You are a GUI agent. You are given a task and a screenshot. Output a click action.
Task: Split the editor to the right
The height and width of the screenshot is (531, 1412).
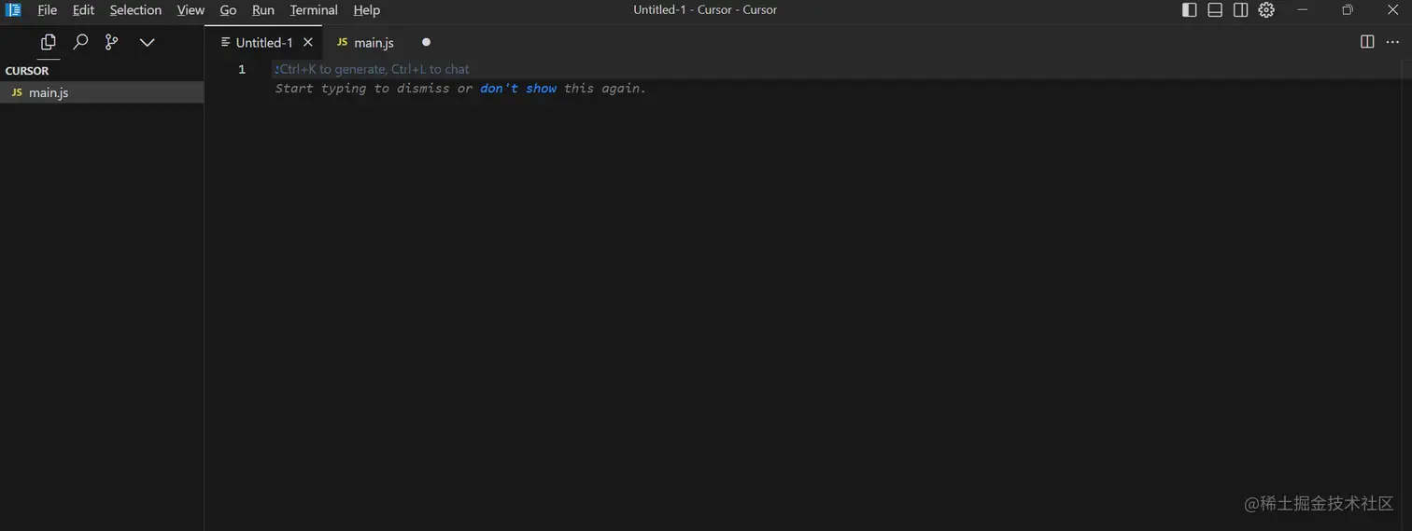[x=1367, y=42]
